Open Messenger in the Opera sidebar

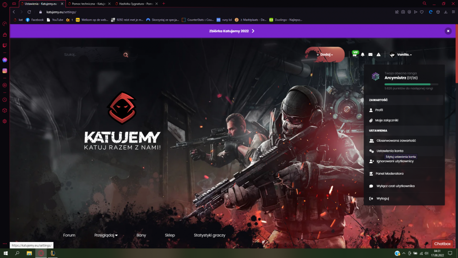pyautogui.click(x=5, y=60)
